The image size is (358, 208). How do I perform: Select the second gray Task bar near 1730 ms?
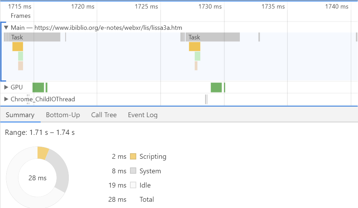click(x=212, y=37)
